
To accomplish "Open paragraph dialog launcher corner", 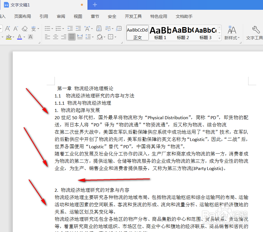I will (122, 43).
